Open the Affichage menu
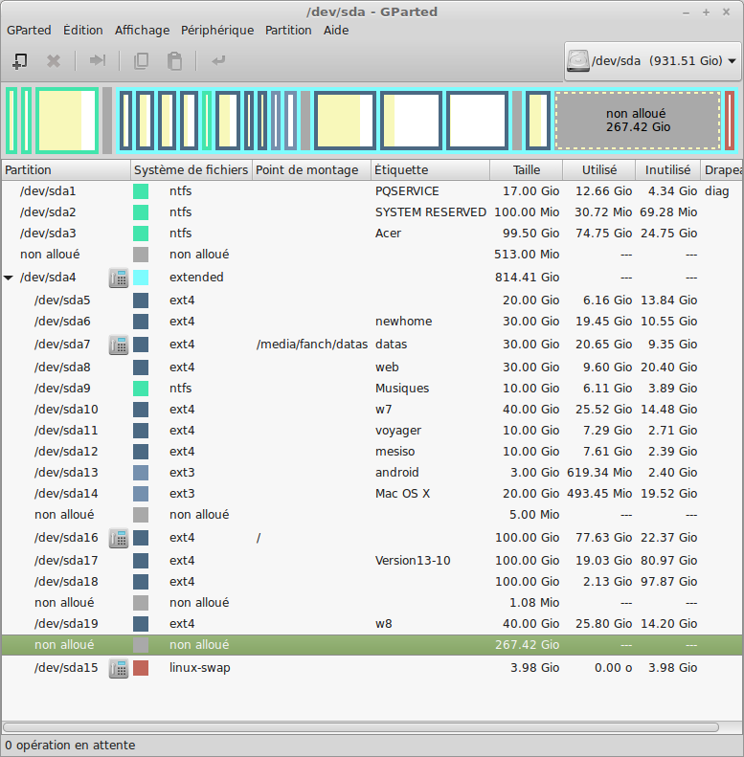The width and height of the screenshot is (744, 757). click(x=142, y=30)
